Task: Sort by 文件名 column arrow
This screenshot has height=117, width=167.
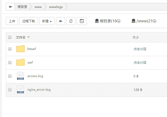Action: coord(28,37)
